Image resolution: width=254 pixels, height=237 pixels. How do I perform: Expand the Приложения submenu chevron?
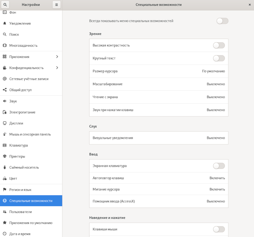[x=57, y=57]
